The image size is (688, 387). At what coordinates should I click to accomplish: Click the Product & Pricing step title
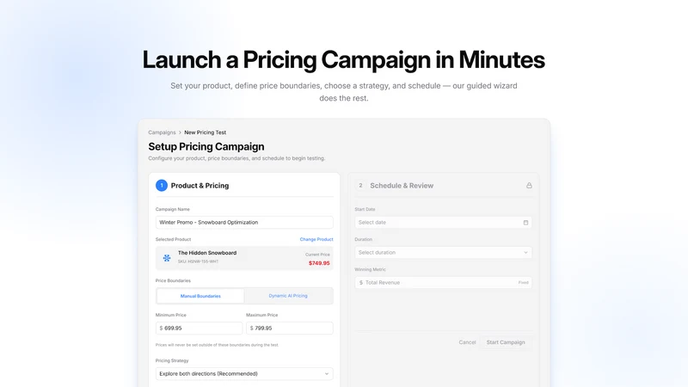pos(200,186)
